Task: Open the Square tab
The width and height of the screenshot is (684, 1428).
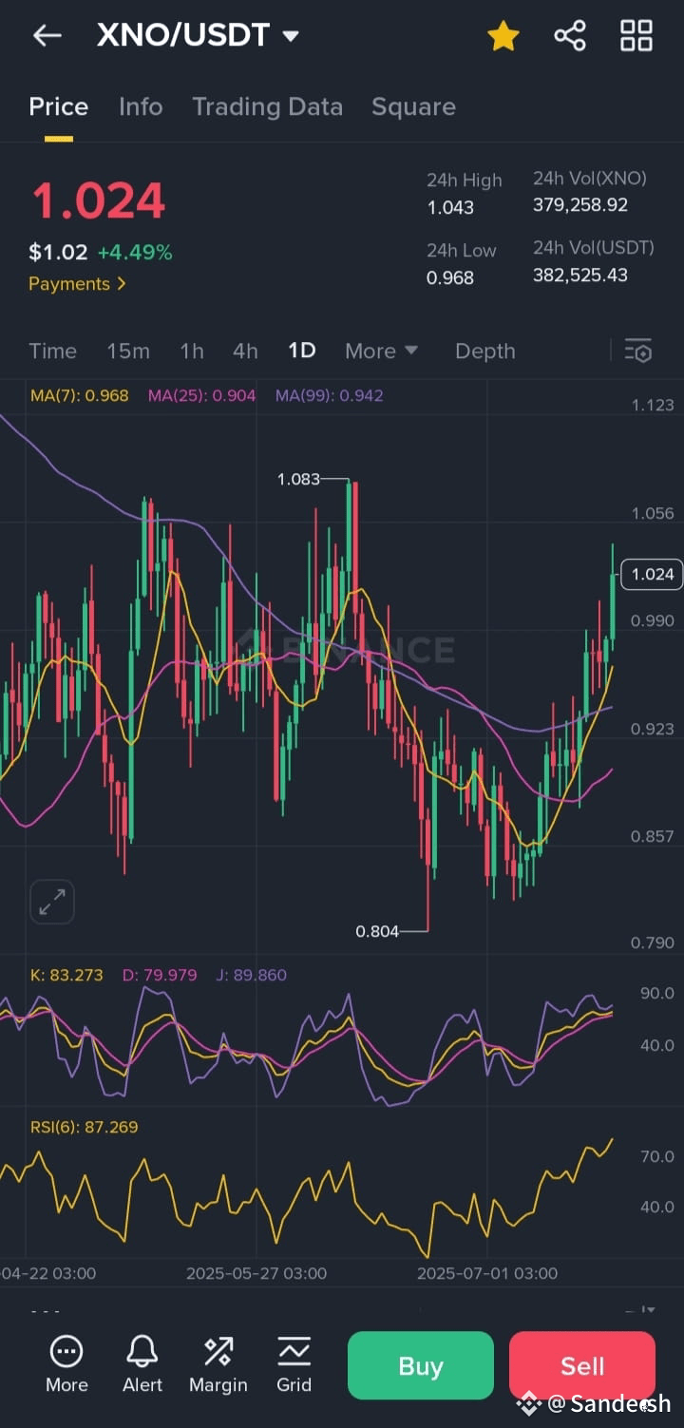Action: click(413, 107)
